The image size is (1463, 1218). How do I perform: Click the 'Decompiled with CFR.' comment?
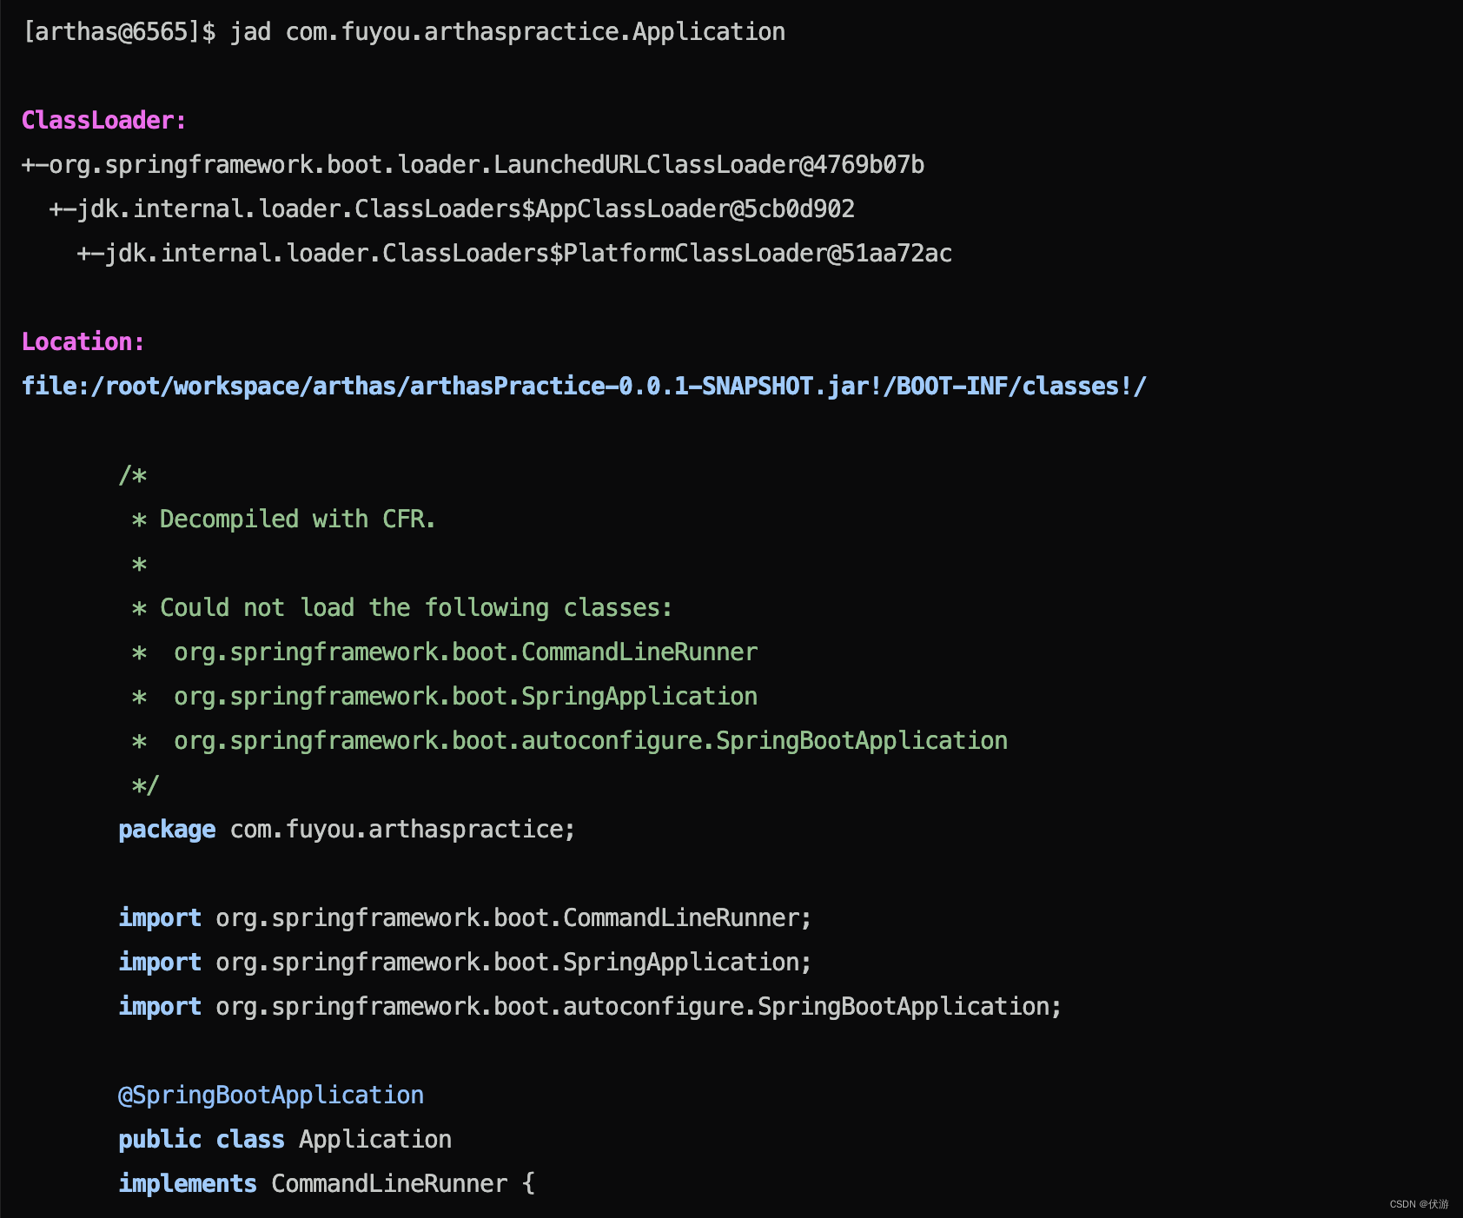click(283, 520)
